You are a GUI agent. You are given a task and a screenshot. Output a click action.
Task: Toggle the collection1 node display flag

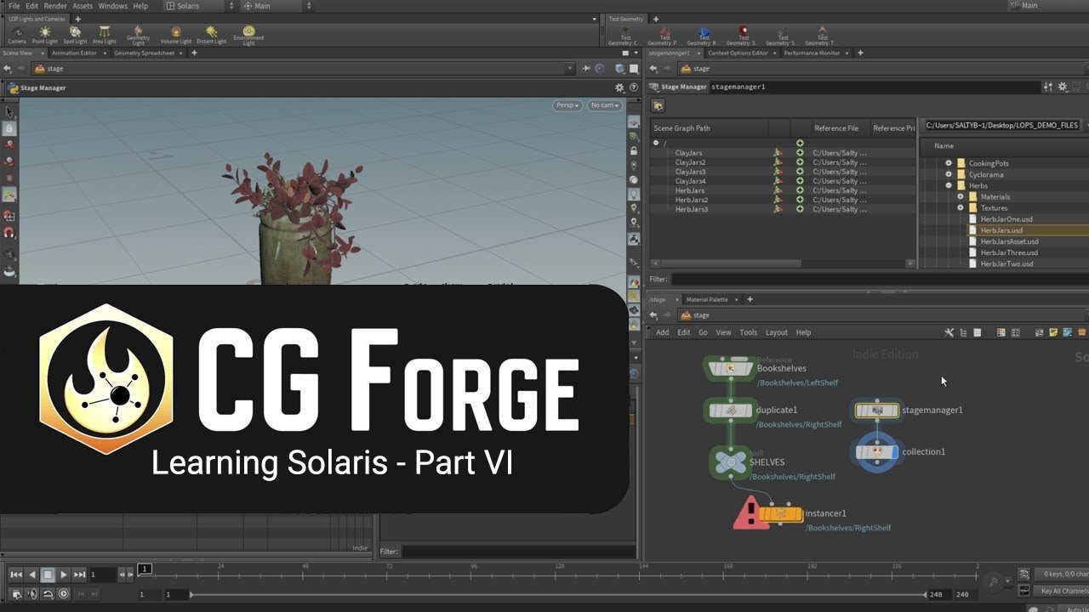pyautogui.click(x=894, y=452)
